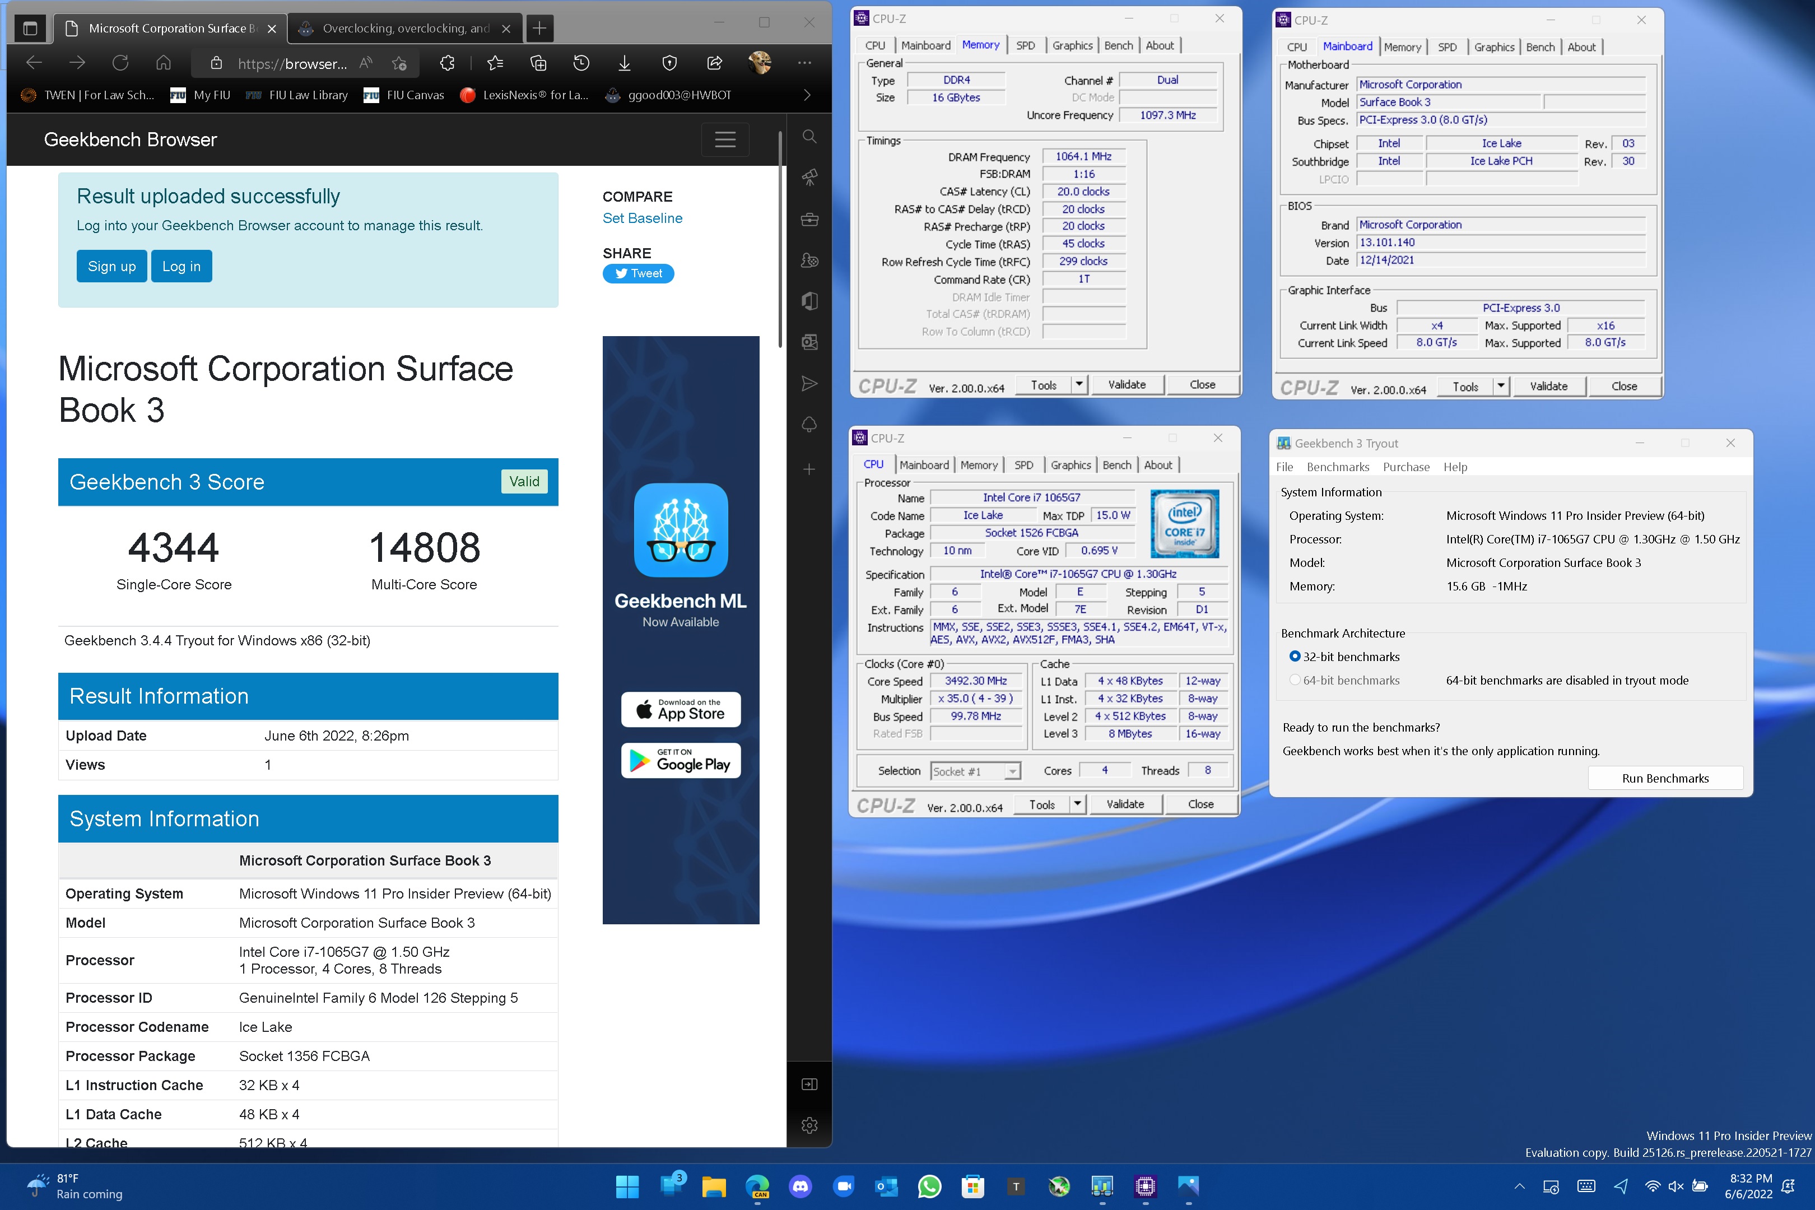
Task: Open the Edge sidebar Office icon
Action: click(809, 301)
